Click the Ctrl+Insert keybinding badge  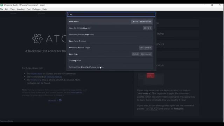(x=146, y=54)
